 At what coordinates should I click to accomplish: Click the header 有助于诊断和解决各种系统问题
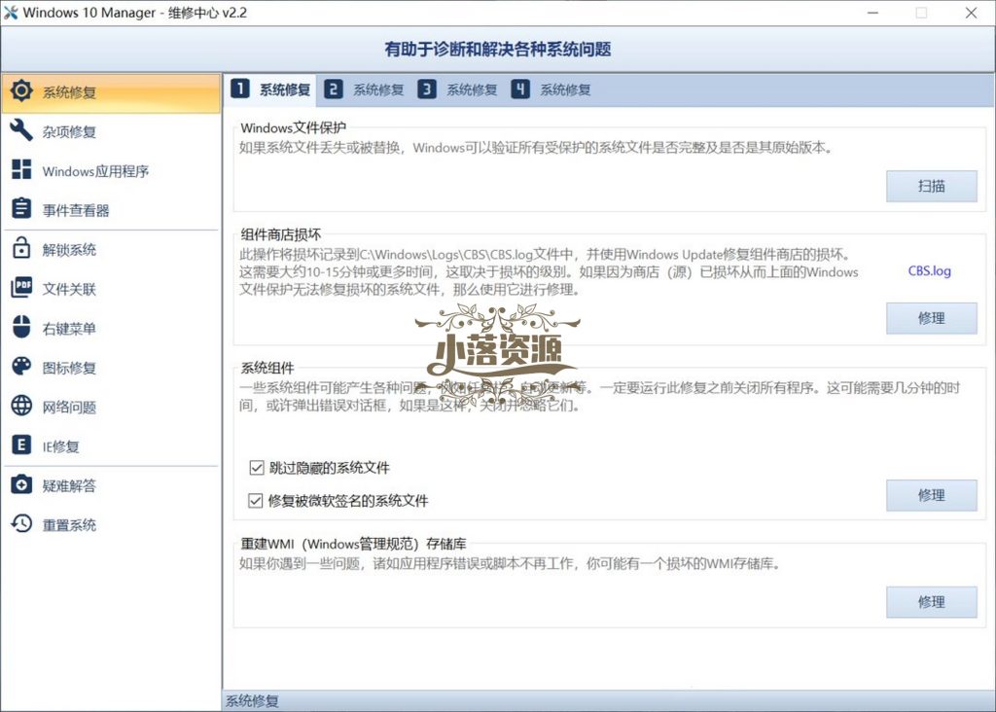(497, 49)
